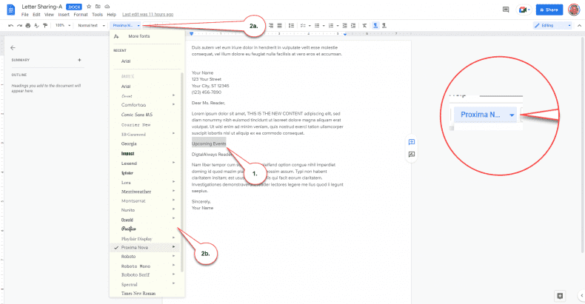
Task: Print the document
Action: click(28, 25)
